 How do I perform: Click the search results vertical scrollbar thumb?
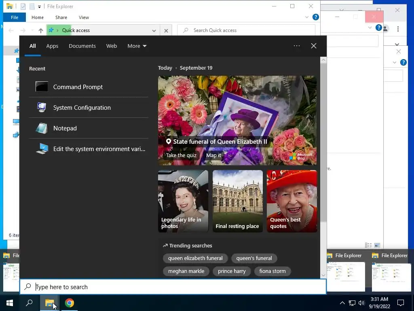click(x=323, y=142)
